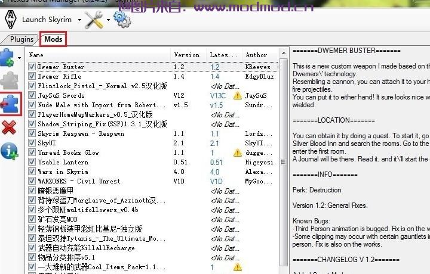Select the Usable Lantern mod name
This screenshot has height=274, width=430.
click(x=63, y=162)
